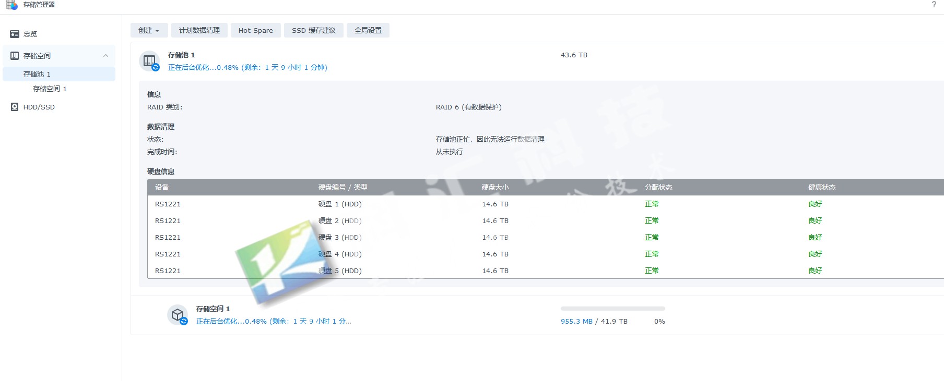Click the 计划数据清理 button

pyautogui.click(x=199, y=30)
